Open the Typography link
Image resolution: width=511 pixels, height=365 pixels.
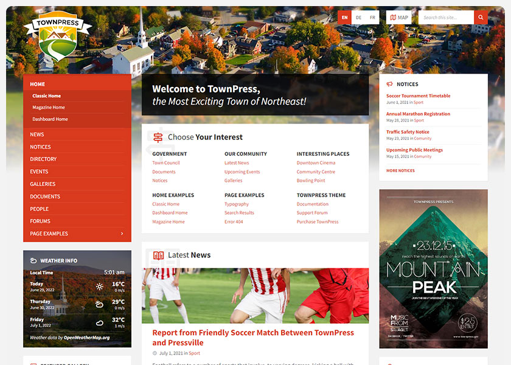coord(236,204)
